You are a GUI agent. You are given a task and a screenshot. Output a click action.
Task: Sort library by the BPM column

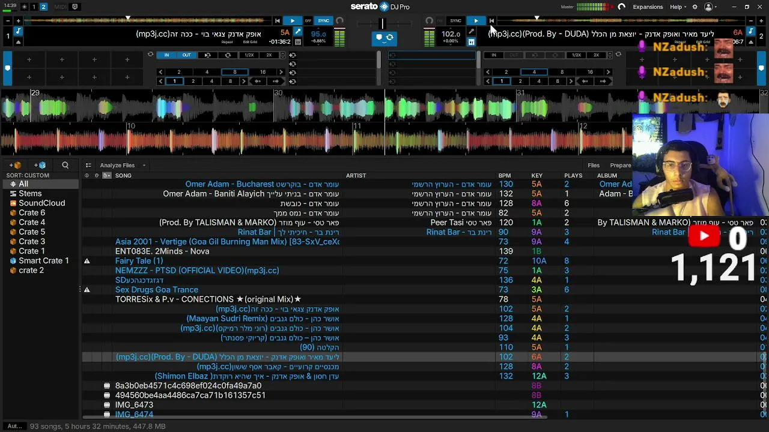[x=504, y=175]
